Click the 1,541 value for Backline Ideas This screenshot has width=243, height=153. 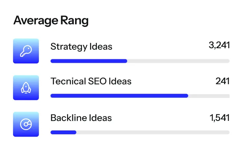click(x=220, y=118)
